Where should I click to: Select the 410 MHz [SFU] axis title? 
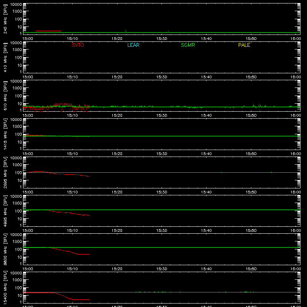click(x=5, y=57)
